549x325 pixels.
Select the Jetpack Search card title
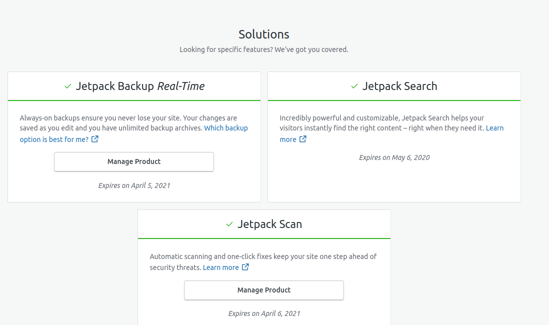400,86
